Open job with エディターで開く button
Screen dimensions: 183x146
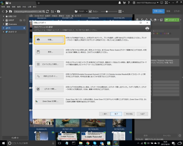tap(49, 89)
